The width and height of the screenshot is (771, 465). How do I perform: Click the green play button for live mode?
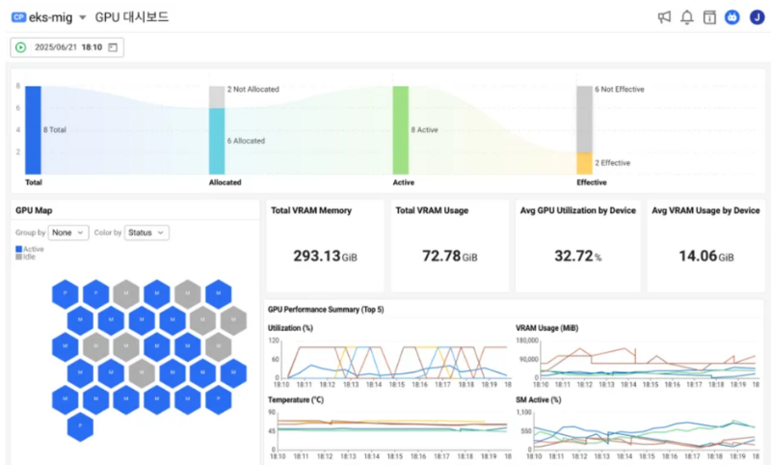coord(20,47)
